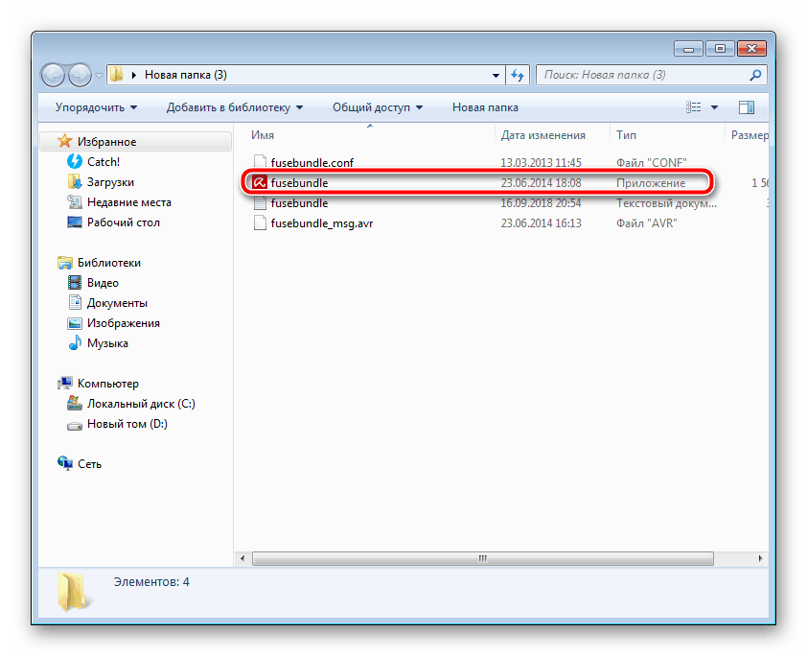Sort files by Имя column header
This screenshot has height=656, width=807.
click(264, 136)
